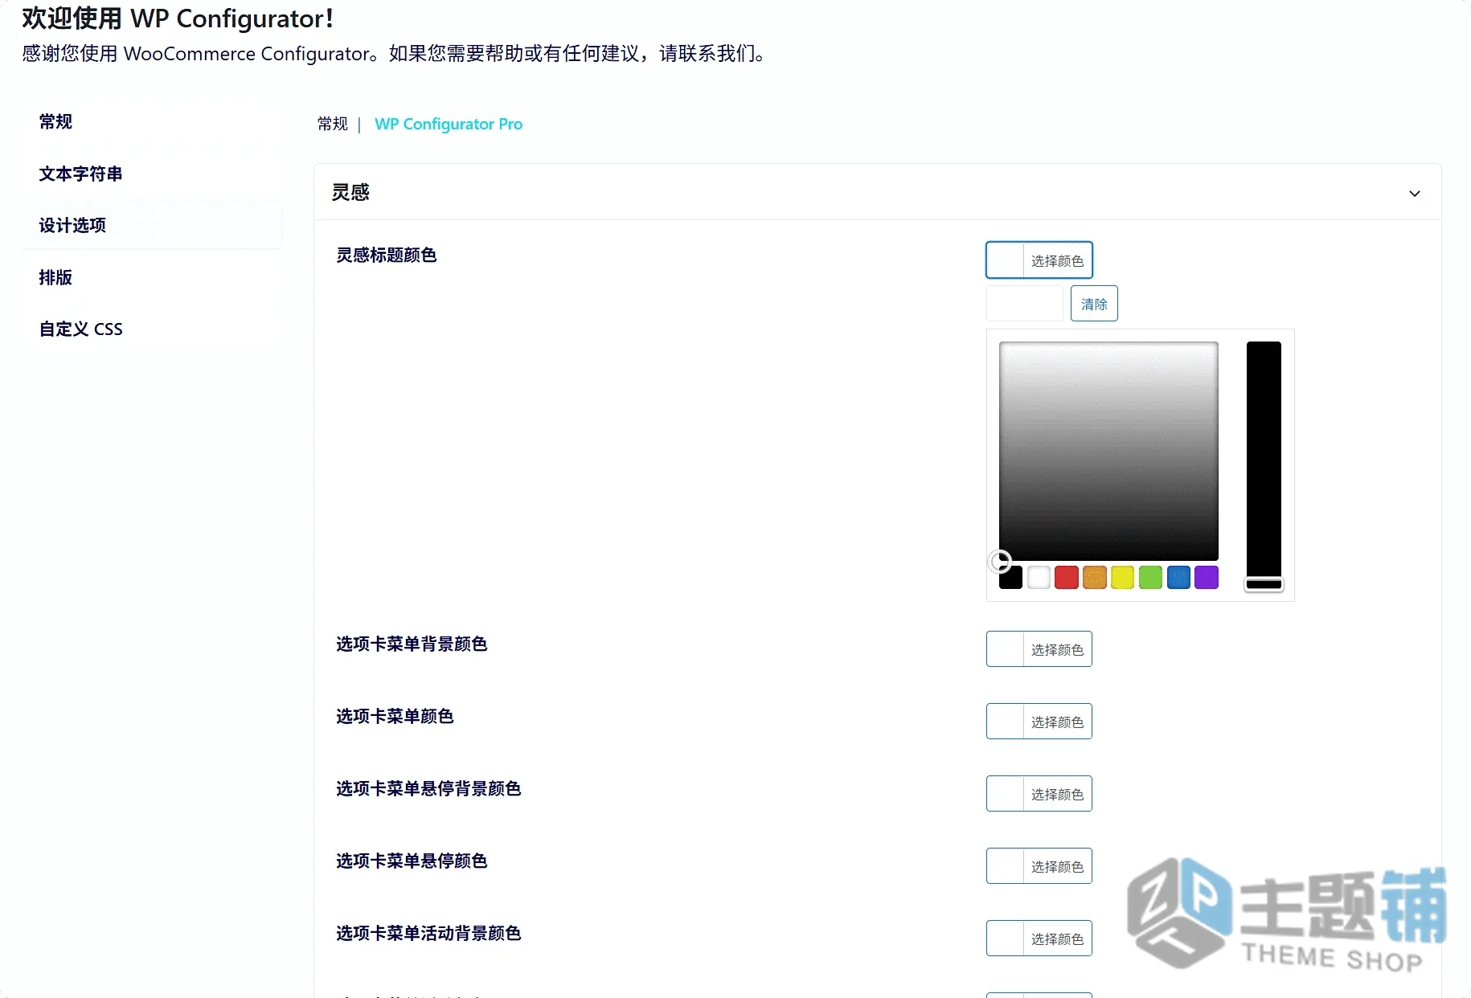Click the 灵感标题颜色 label
This screenshot has width=1471, height=998.
pyautogui.click(x=387, y=256)
